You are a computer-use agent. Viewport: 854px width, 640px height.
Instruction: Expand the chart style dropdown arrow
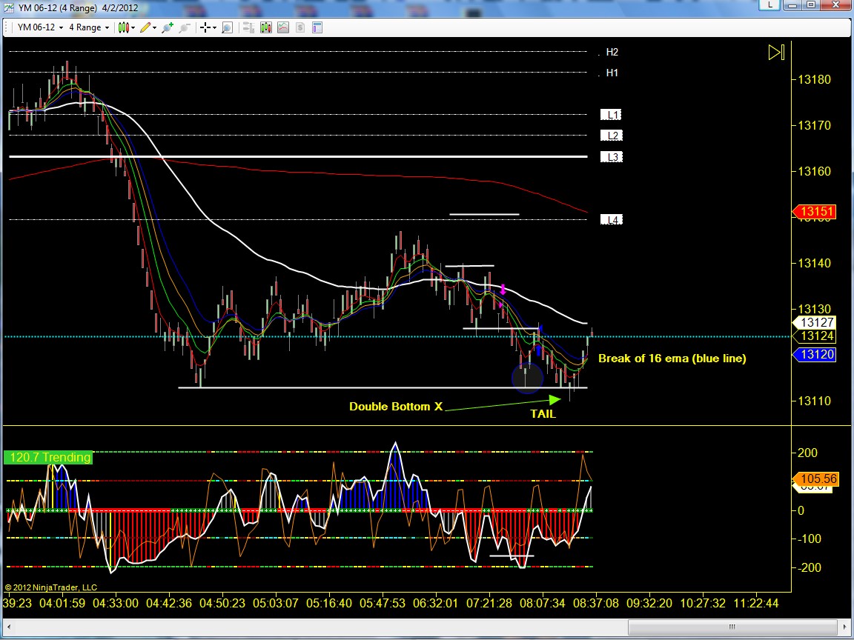click(133, 27)
